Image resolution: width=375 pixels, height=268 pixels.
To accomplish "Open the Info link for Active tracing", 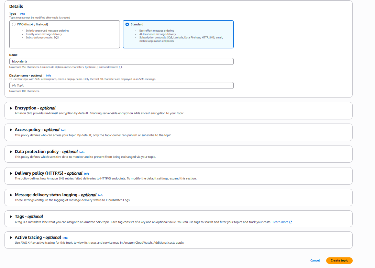I will [x=65, y=237].
